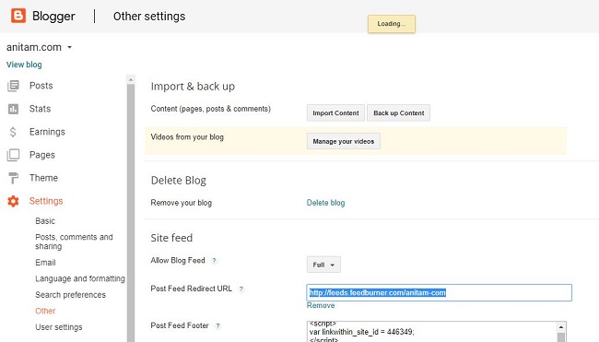Click the Settings gear icon
Viewport: 599px width, 342px height.
[13, 201]
